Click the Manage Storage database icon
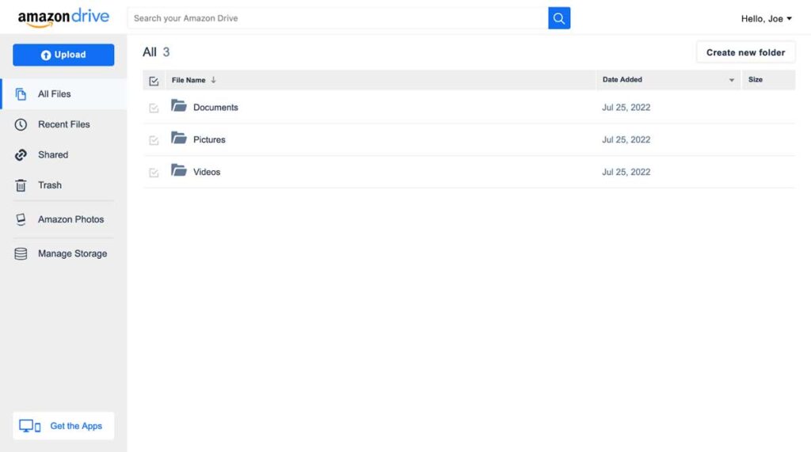The width and height of the screenshot is (811, 452). click(21, 254)
